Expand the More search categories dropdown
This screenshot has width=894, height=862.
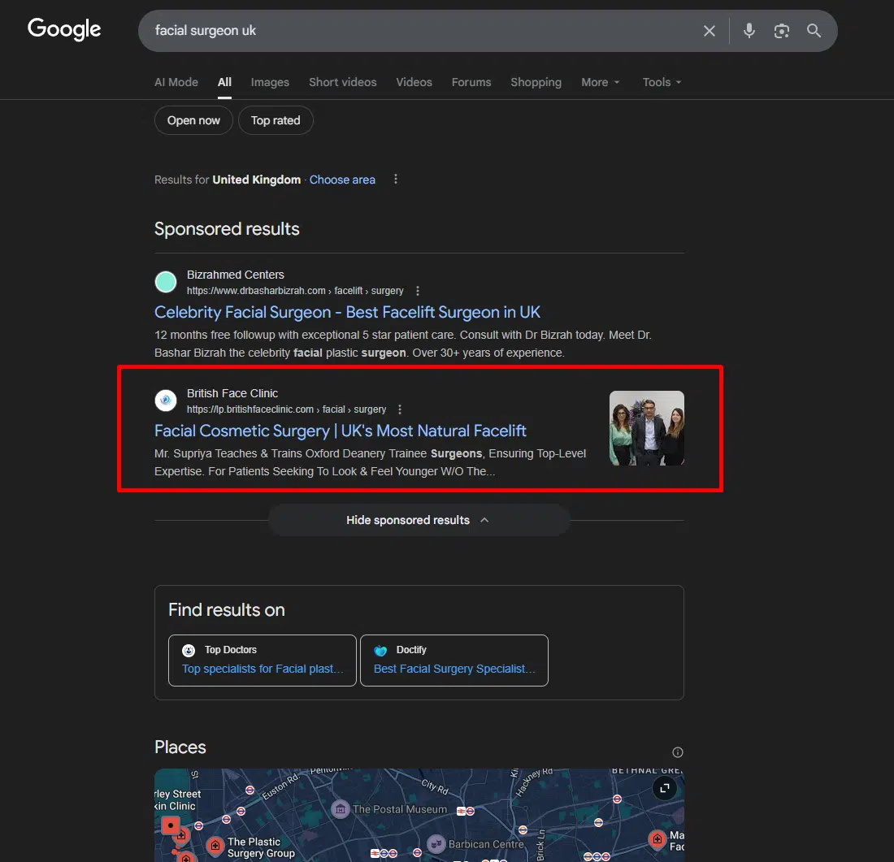pyautogui.click(x=600, y=82)
